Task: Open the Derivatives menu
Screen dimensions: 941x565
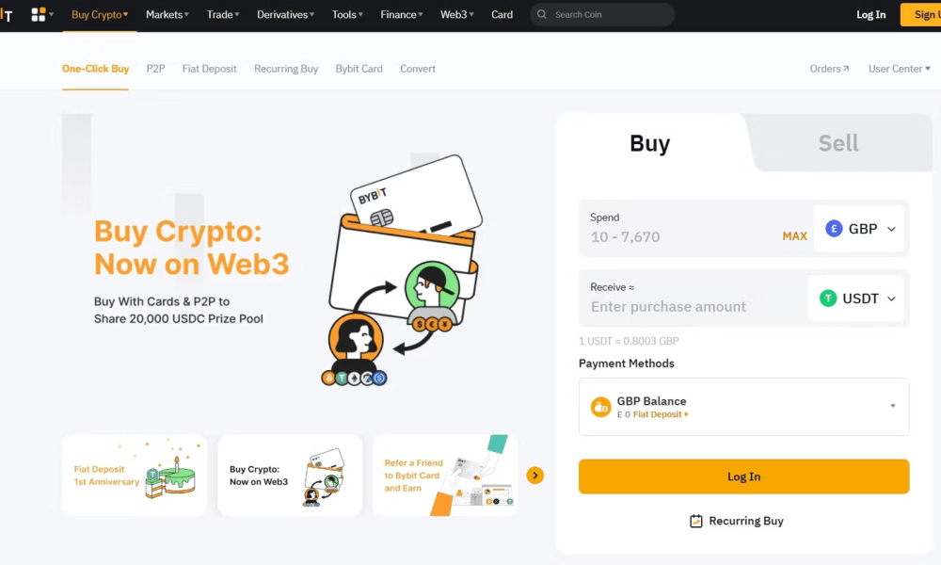Action: pos(285,14)
